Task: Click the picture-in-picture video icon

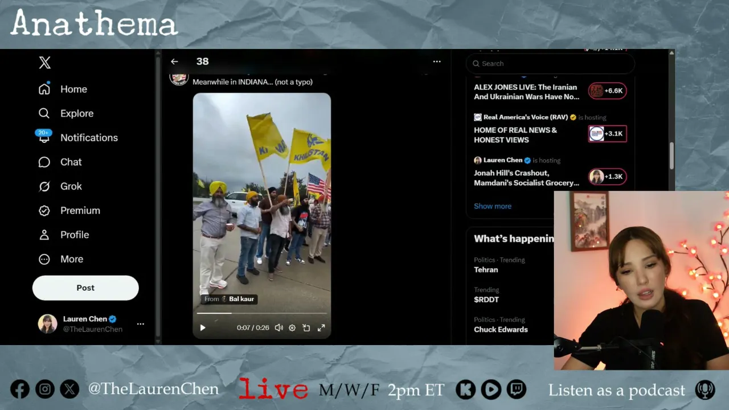Action: pos(306,328)
